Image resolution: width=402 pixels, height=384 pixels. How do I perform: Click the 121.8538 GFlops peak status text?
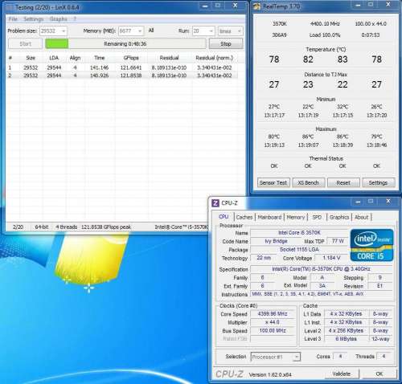coord(106,227)
